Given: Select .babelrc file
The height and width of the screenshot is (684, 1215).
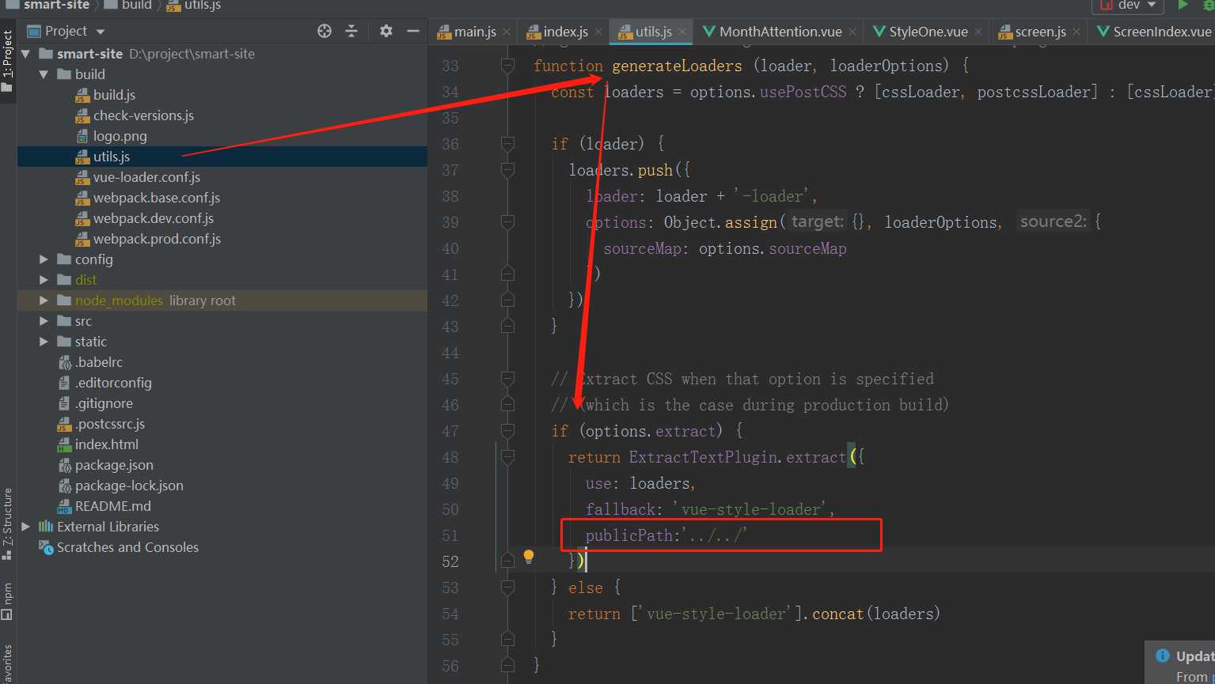Looking at the screenshot, I should coord(98,362).
